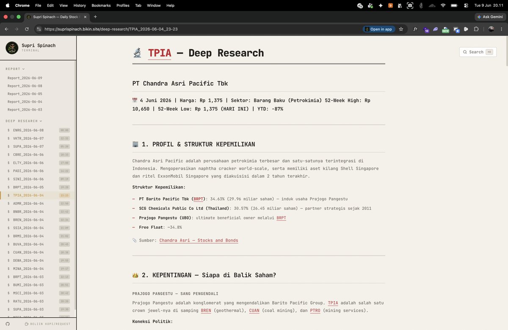This screenshot has width=508, height=330.
Task: Collapse the REPORT sidebar section
Action: [15, 69]
